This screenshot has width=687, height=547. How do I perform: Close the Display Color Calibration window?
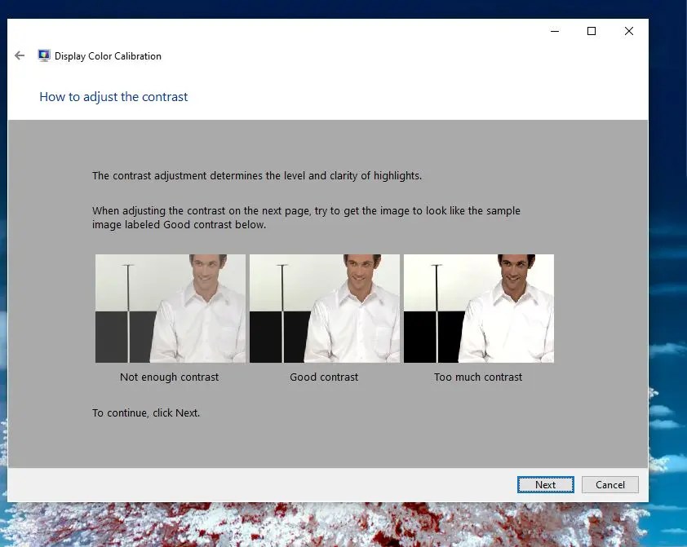pyautogui.click(x=629, y=31)
